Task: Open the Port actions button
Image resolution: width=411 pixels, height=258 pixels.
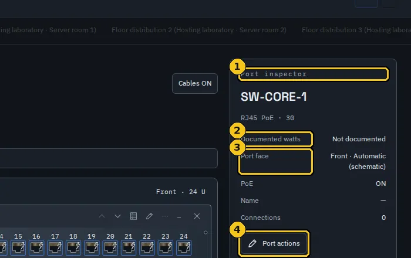Action: [274, 243]
